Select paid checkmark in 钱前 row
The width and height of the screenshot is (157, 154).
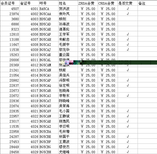click(128, 70)
